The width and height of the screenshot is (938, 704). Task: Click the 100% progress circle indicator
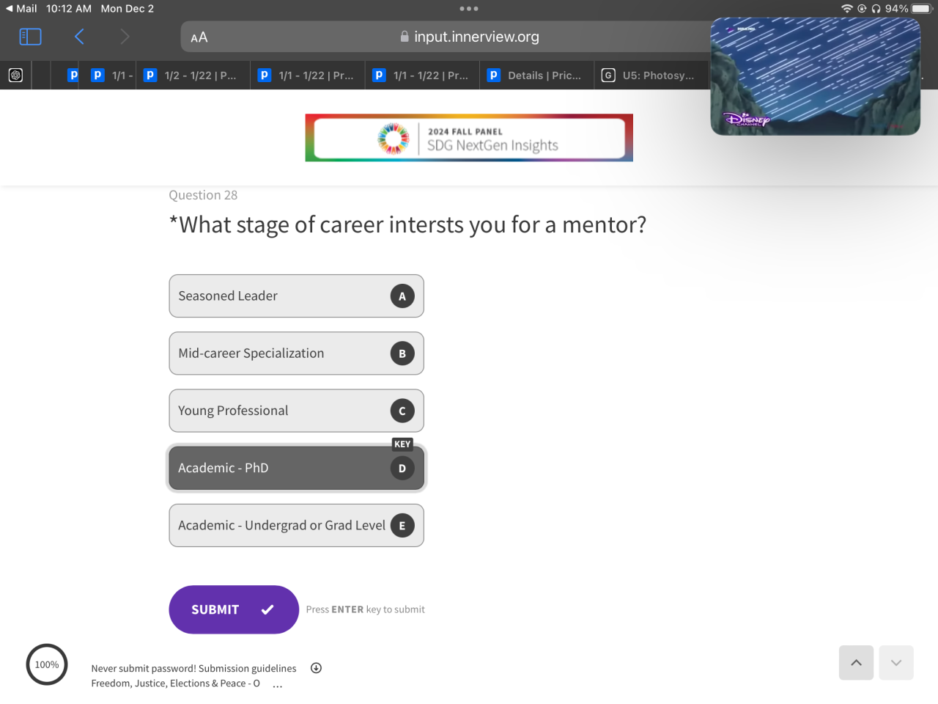point(47,664)
